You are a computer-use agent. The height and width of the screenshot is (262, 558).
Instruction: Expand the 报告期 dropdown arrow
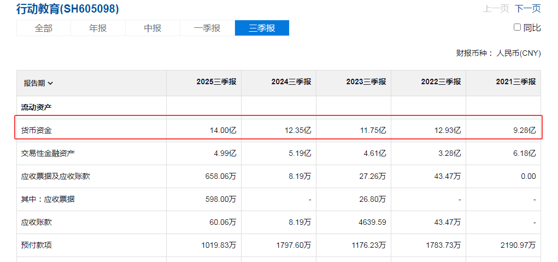coord(50,84)
